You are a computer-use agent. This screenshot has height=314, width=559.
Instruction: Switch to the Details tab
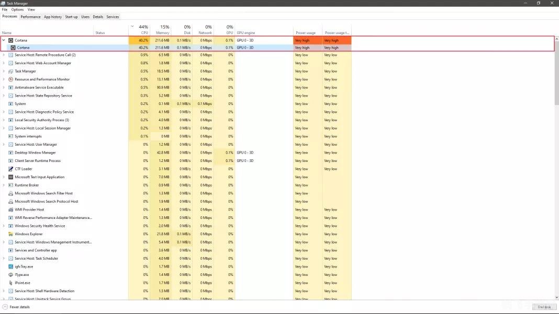pos(98,17)
